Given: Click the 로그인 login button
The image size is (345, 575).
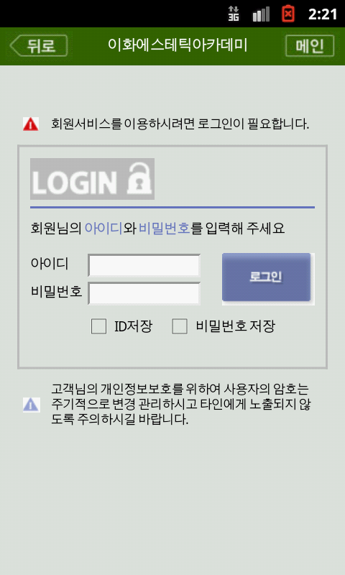Looking at the screenshot, I should tap(267, 277).
